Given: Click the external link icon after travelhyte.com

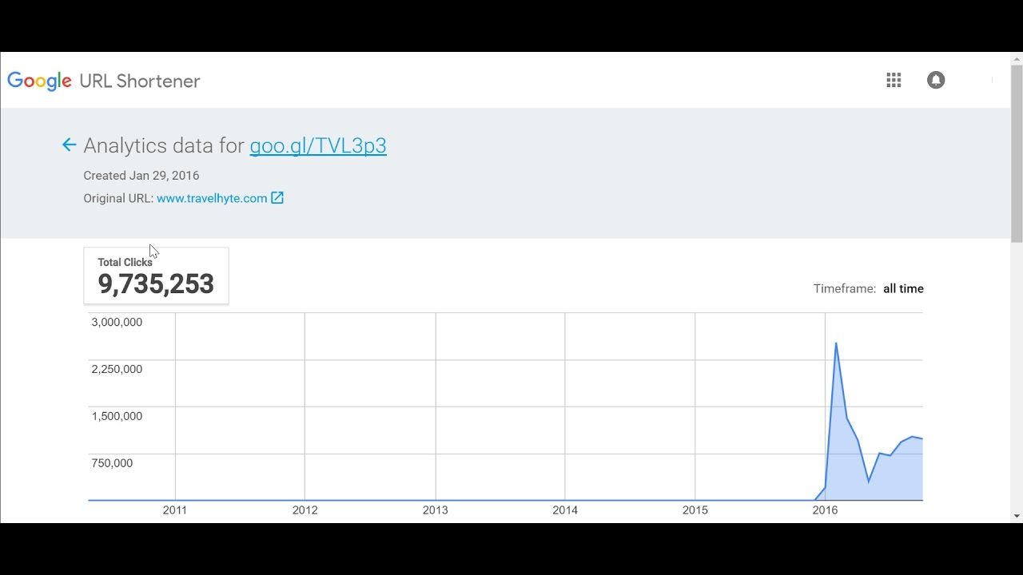Looking at the screenshot, I should point(277,198).
